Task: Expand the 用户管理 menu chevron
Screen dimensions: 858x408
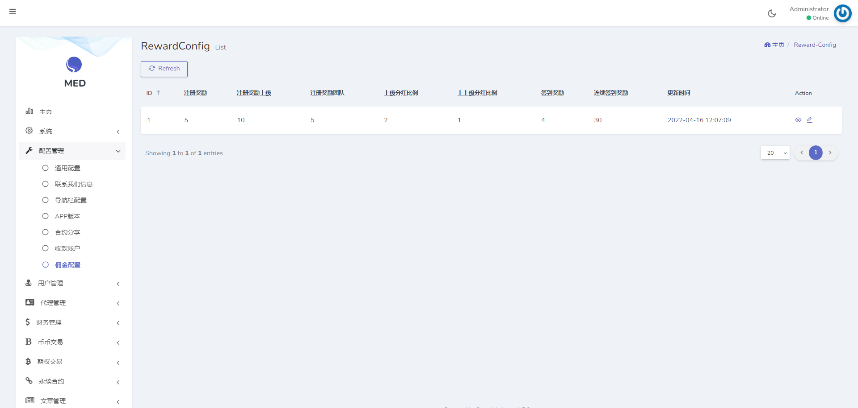Action: coord(118,284)
